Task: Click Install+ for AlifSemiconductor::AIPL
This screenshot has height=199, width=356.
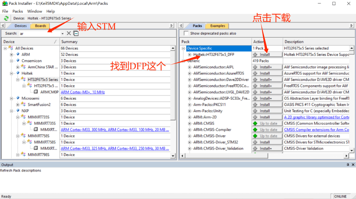Action: click(267, 67)
